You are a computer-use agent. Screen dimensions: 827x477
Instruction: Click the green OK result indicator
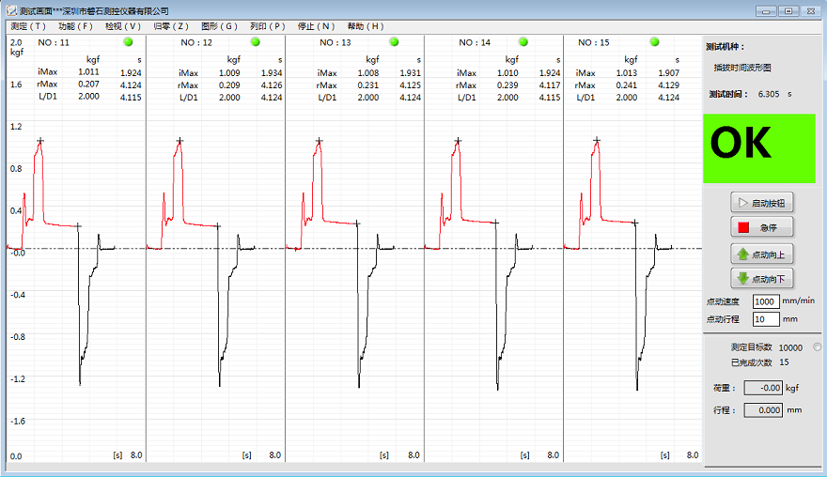pyautogui.click(x=759, y=148)
